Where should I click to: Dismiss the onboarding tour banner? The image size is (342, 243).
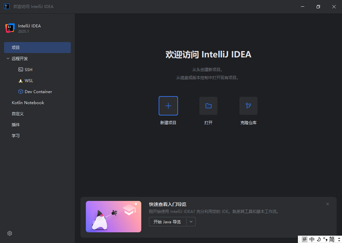coord(328,204)
